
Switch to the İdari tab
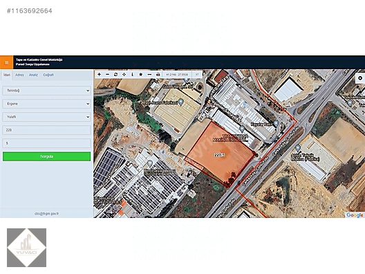[7, 75]
